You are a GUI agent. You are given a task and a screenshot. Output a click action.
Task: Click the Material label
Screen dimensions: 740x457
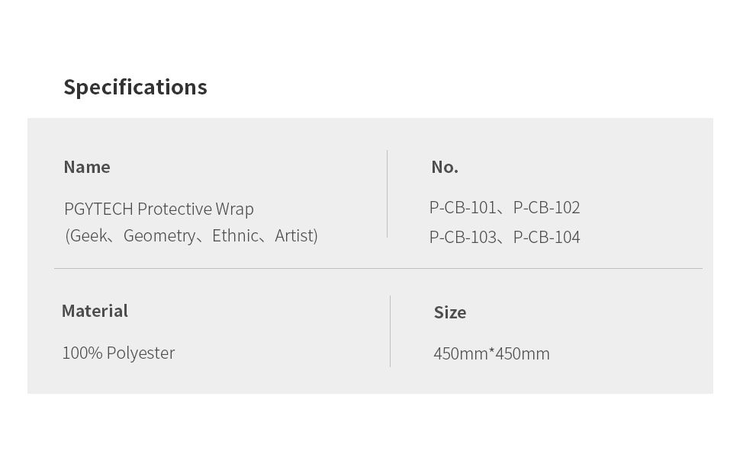pyautogui.click(x=95, y=311)
